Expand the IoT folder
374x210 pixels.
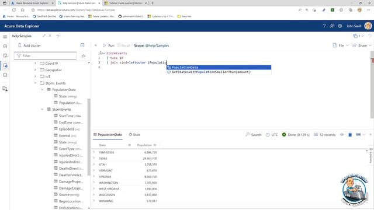coord(35,76)
